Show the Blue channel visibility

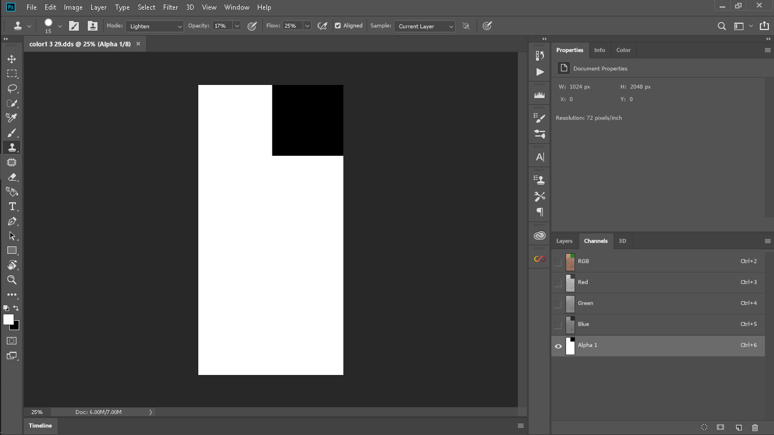pos(558,325)
